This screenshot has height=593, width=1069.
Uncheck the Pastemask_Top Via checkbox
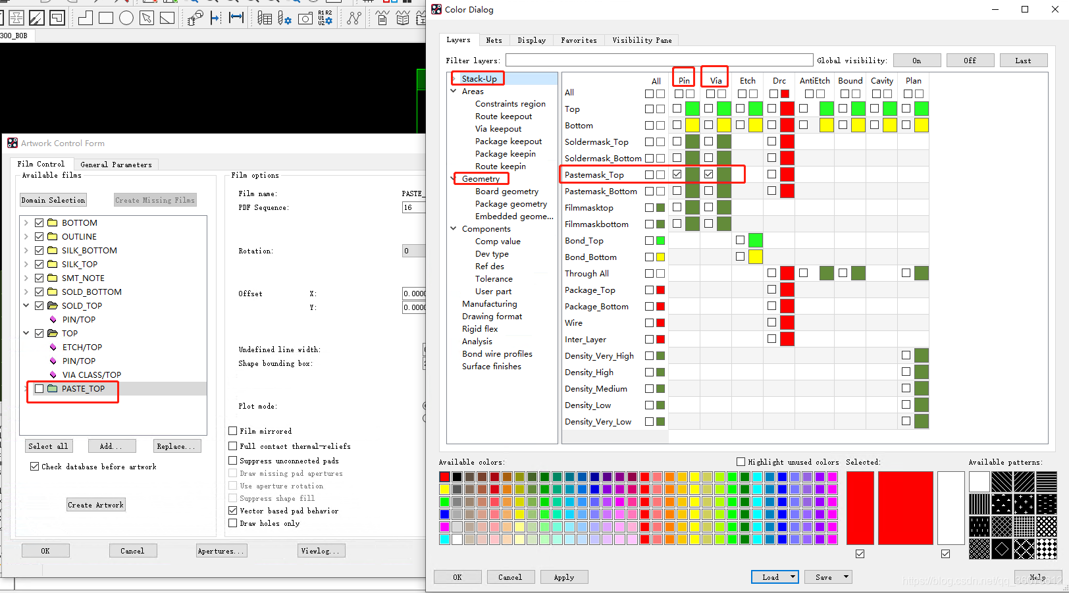(708, 174)
